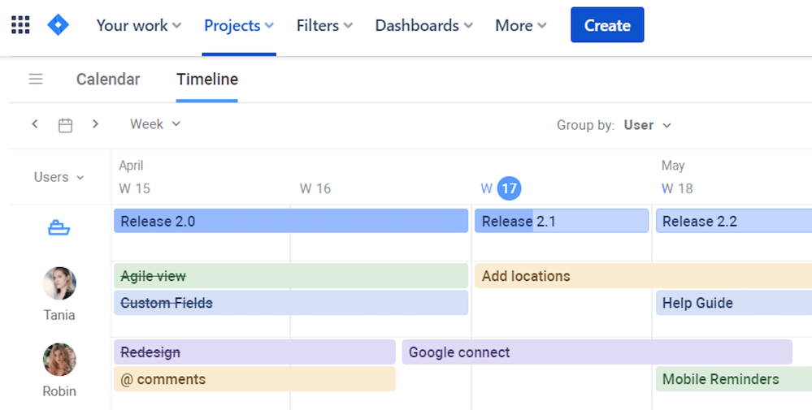Select the W 15 week header

coord(135,188)
